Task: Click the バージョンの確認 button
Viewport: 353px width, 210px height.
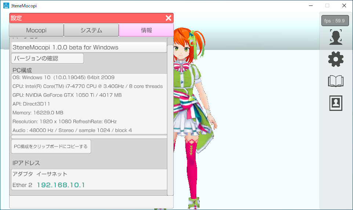Action: (47, 58)
